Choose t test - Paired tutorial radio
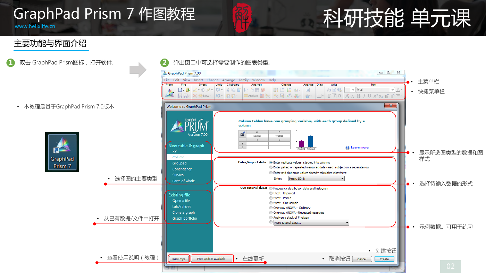The height and width of the screenshot is (273, 486). coord(271,198)
